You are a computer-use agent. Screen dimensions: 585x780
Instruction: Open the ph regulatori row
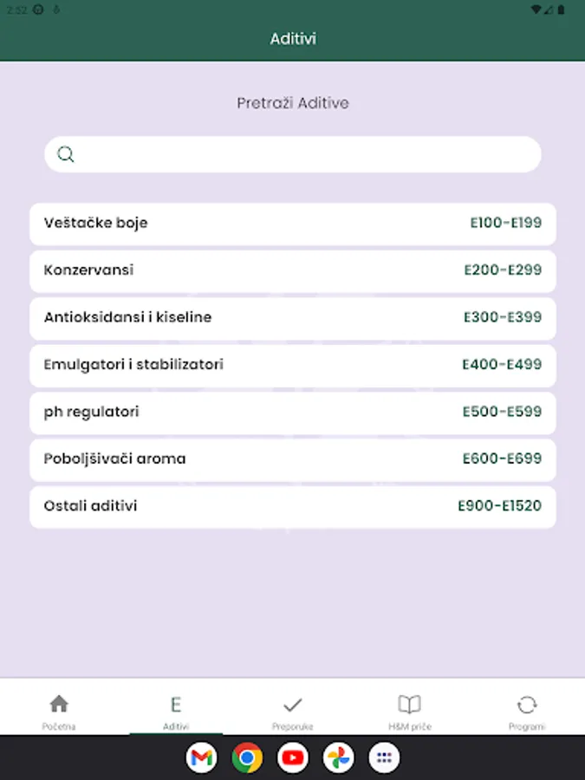tap(293, 413)
